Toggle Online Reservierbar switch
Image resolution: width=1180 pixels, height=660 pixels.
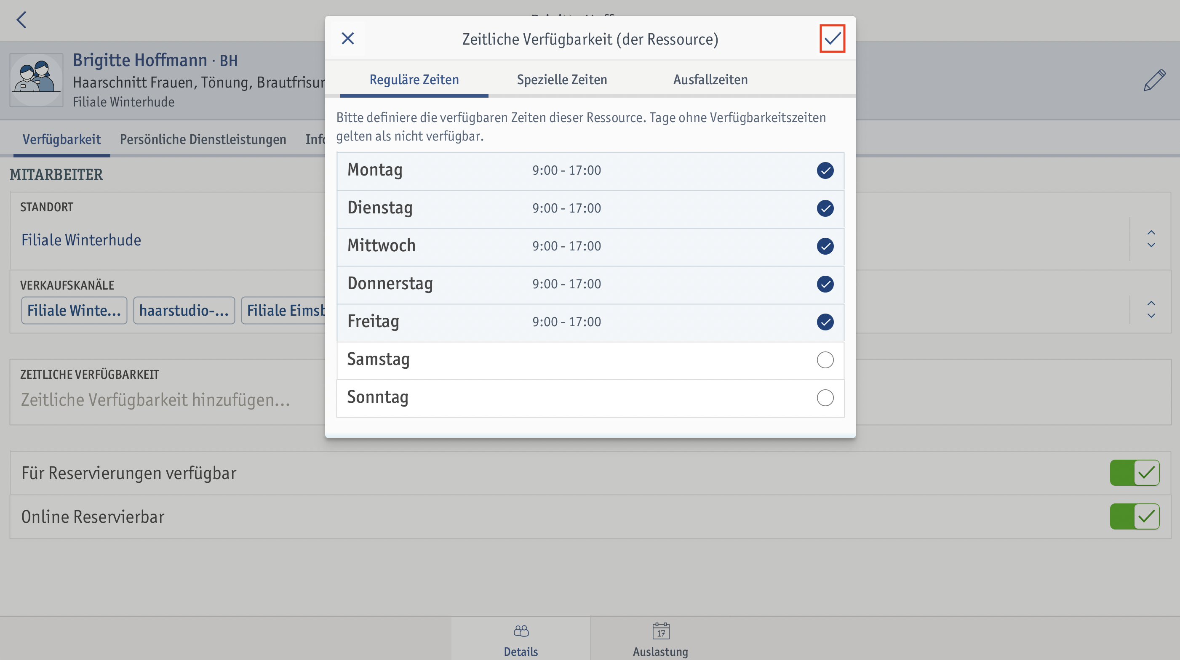[x=1134, y=517]
